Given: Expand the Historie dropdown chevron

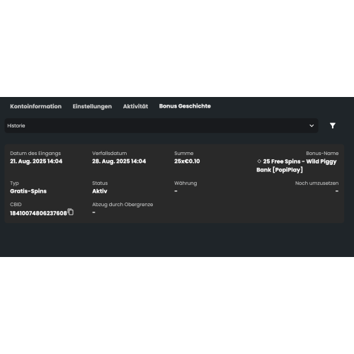Looking at the screenshot, I should [x=312, y=125].
